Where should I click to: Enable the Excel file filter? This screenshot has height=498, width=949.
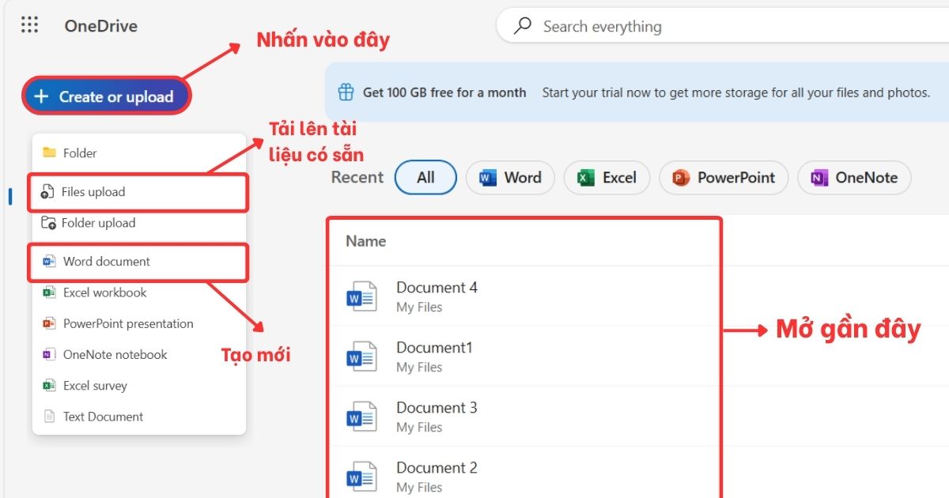(607, 177)
